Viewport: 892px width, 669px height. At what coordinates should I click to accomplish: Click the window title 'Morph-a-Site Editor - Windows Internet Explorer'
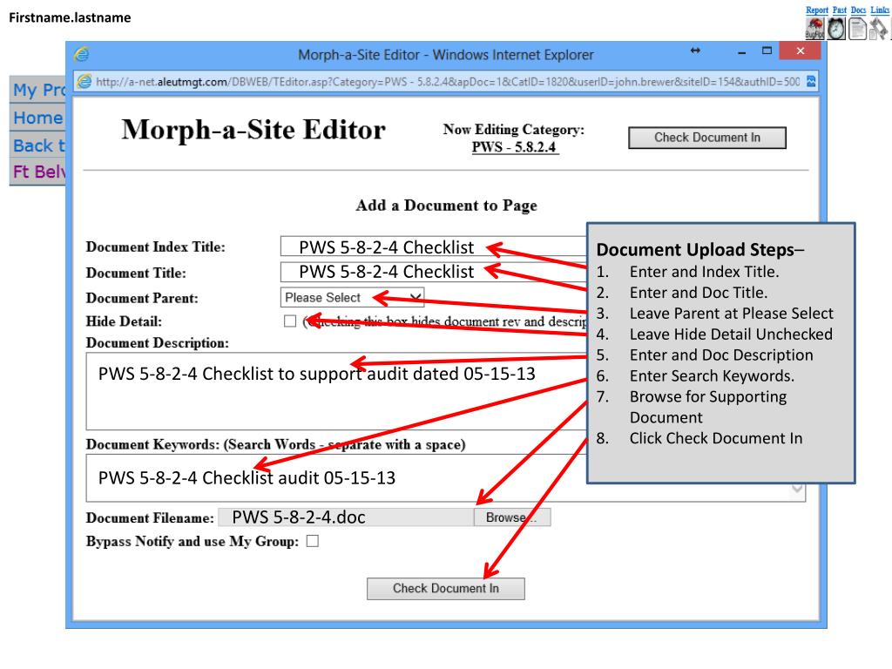[x=446, y=55]
